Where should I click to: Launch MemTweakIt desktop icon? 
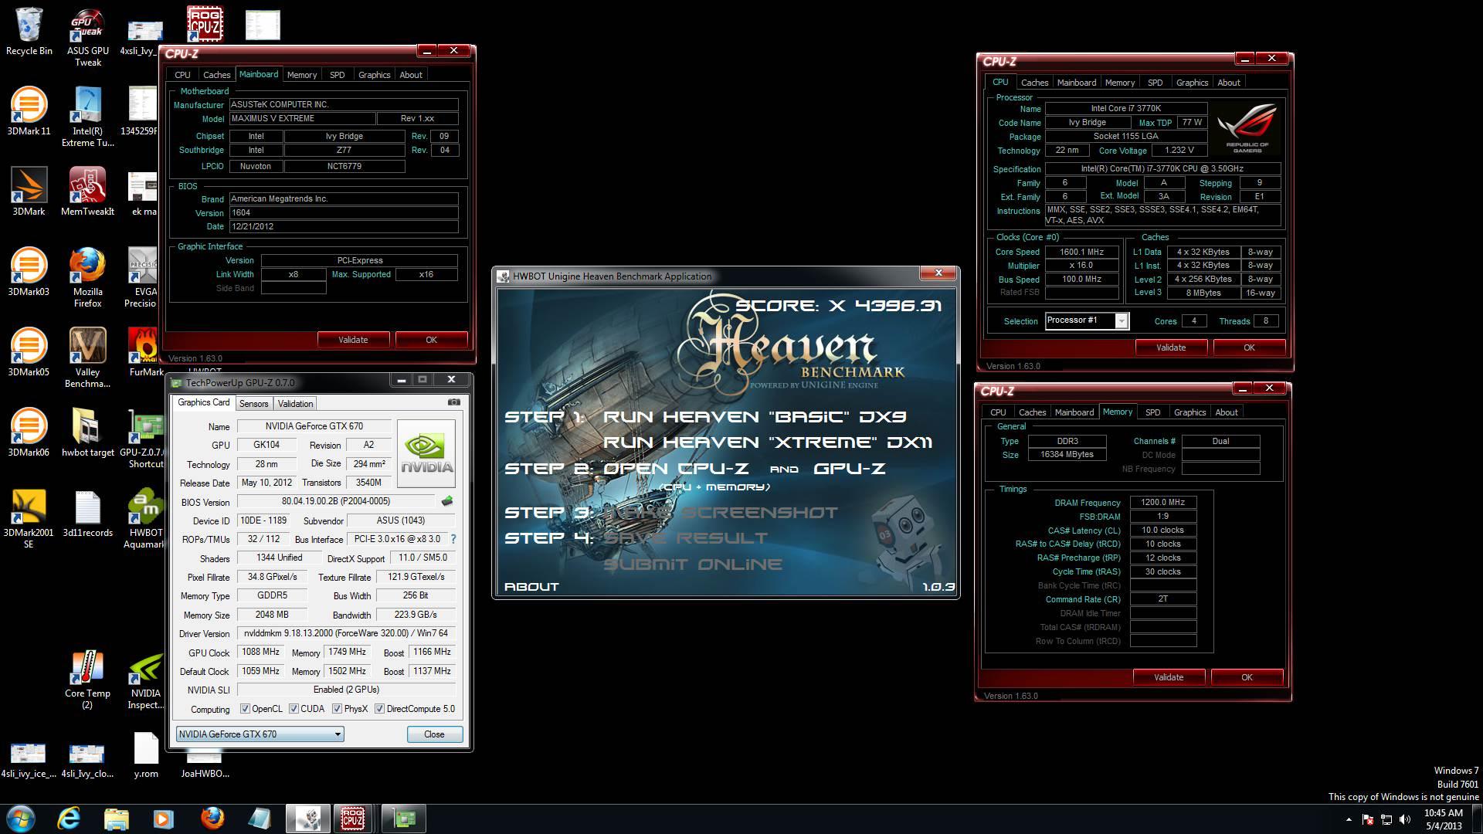click(x=88, y=192)
